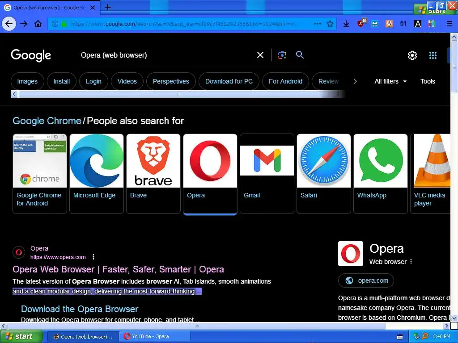Expand the All filters dropdown
The image size is (458, 343).
[x=390, y=81]
